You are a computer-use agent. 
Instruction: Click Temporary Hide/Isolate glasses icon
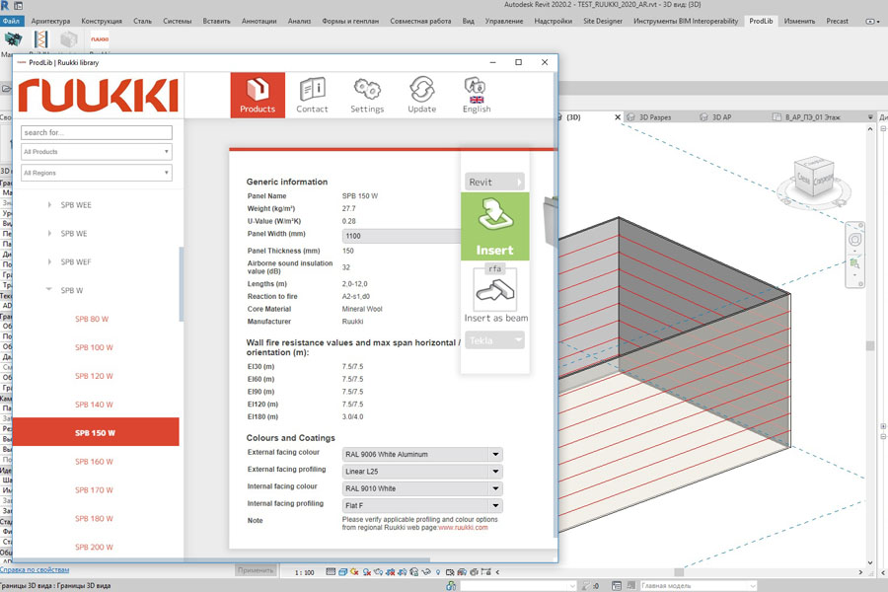426,572
